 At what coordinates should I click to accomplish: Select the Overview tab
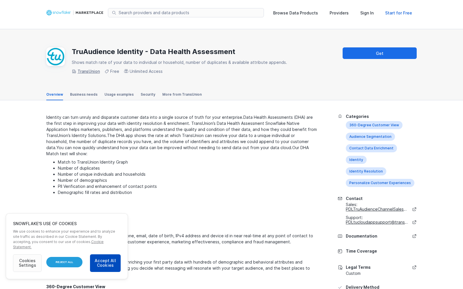pos(55,95)
